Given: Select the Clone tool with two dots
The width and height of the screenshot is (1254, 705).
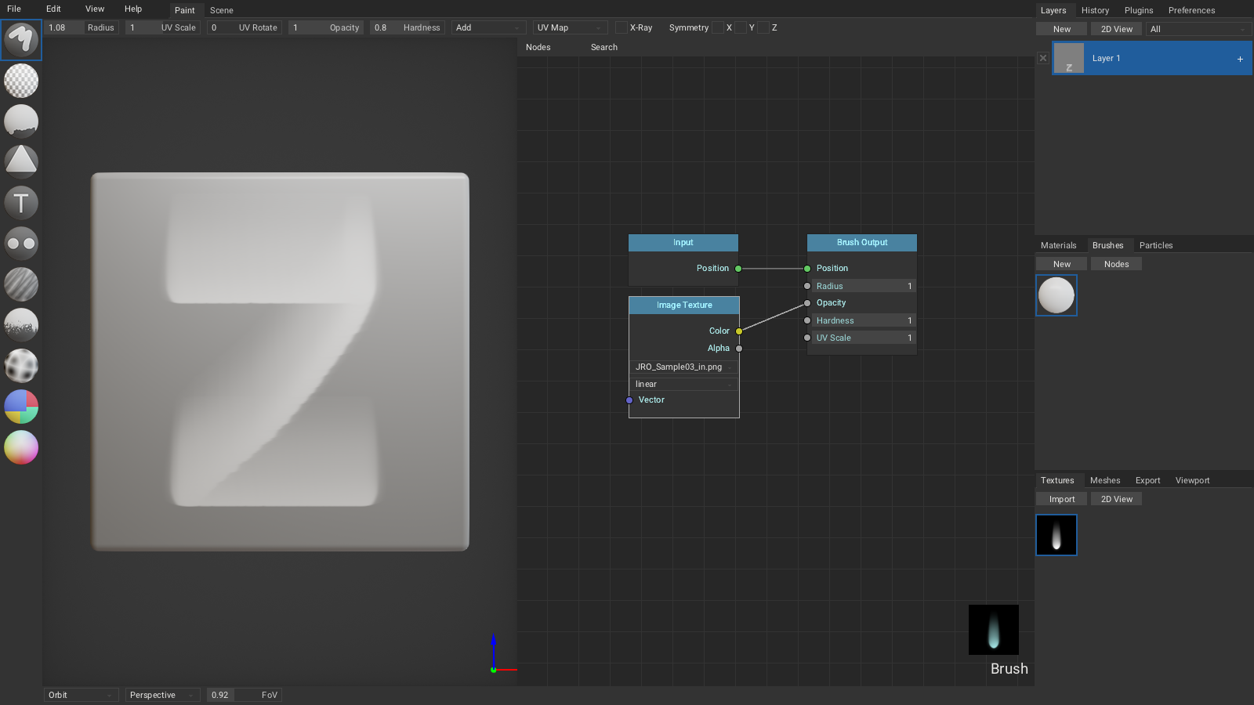Looking at the screenshot, I should point(21,244).
